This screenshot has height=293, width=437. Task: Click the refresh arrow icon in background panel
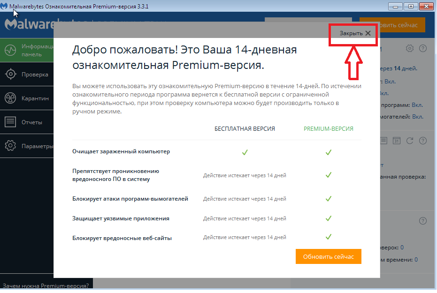point(409,141)
